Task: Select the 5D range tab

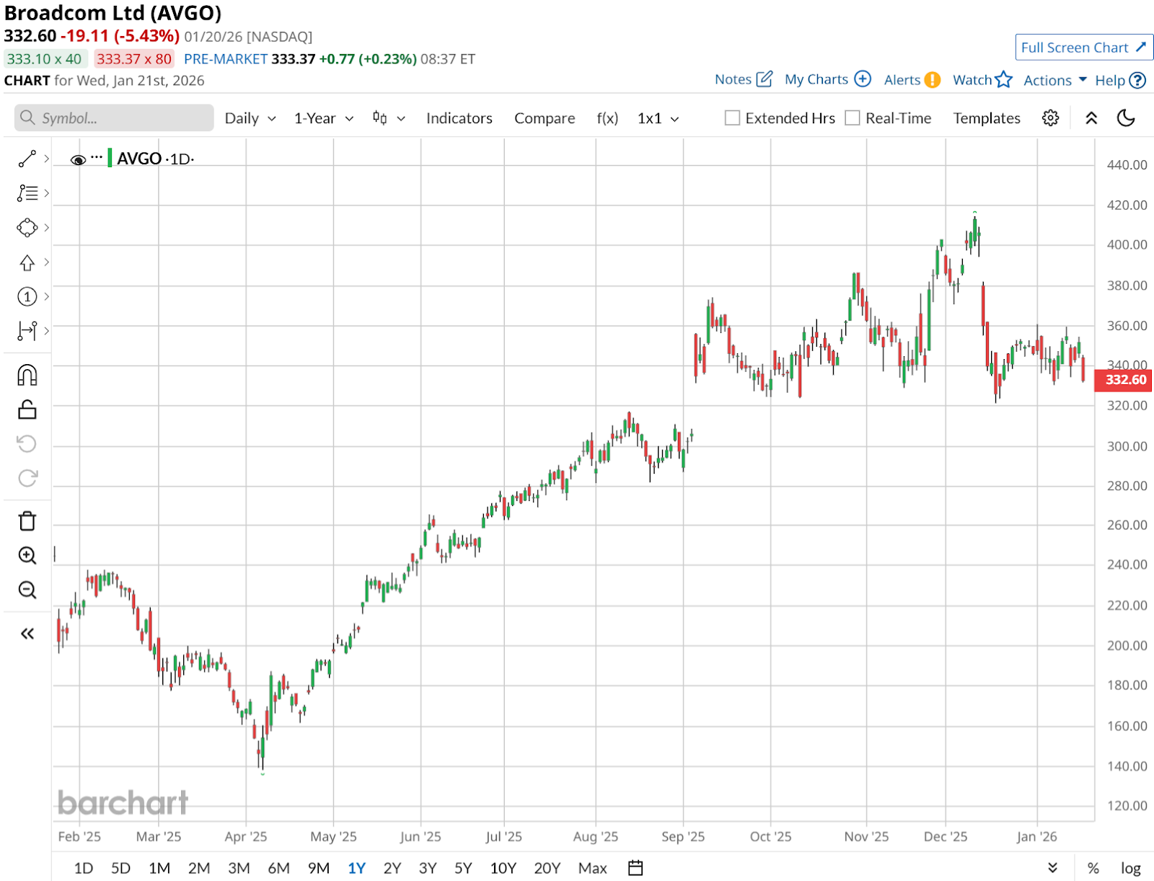Action: (120, 868)
